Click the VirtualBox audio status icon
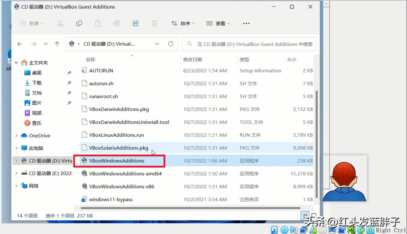Viewport: 407px width, 234px height. [x=293, y=230]
